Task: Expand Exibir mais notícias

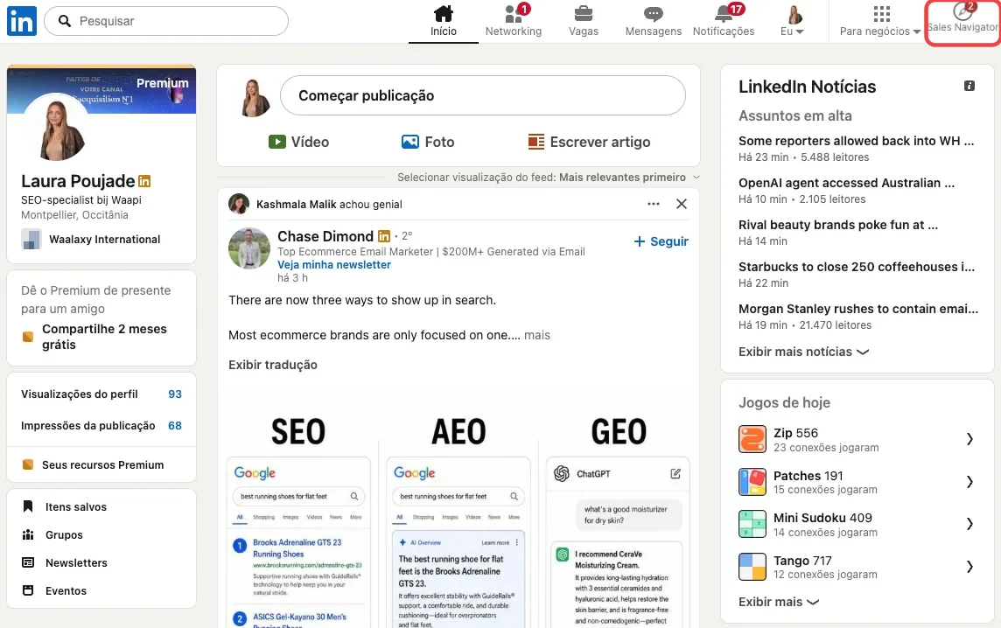Action: [803, 352]
